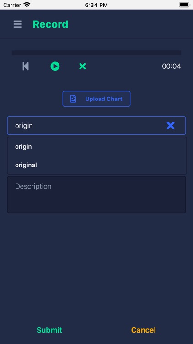Submit the recording
This screenshot has height=344, width=193.
pyautogui.click(x=49, y=330)
